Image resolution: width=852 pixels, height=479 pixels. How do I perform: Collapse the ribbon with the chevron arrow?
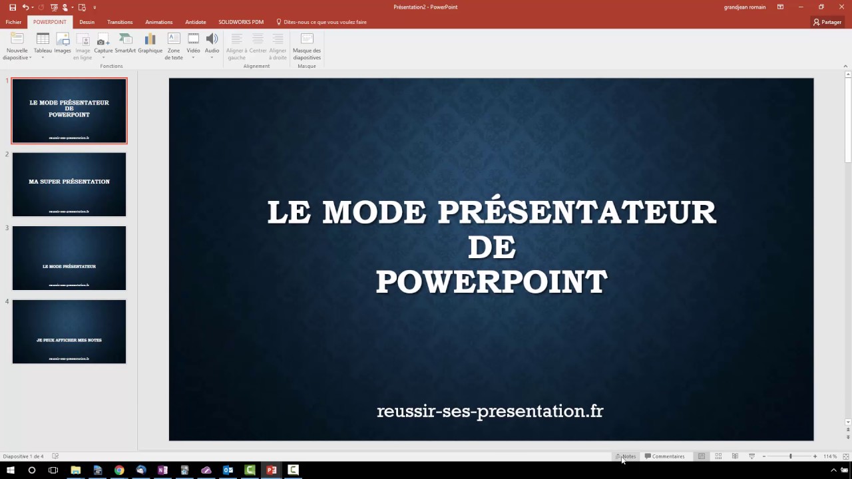click(x=845, y=66)
